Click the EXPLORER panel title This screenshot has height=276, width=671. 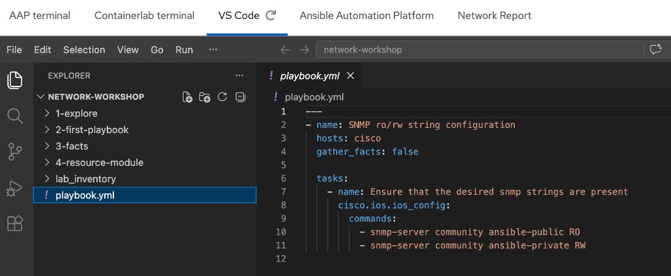[69, 76]
